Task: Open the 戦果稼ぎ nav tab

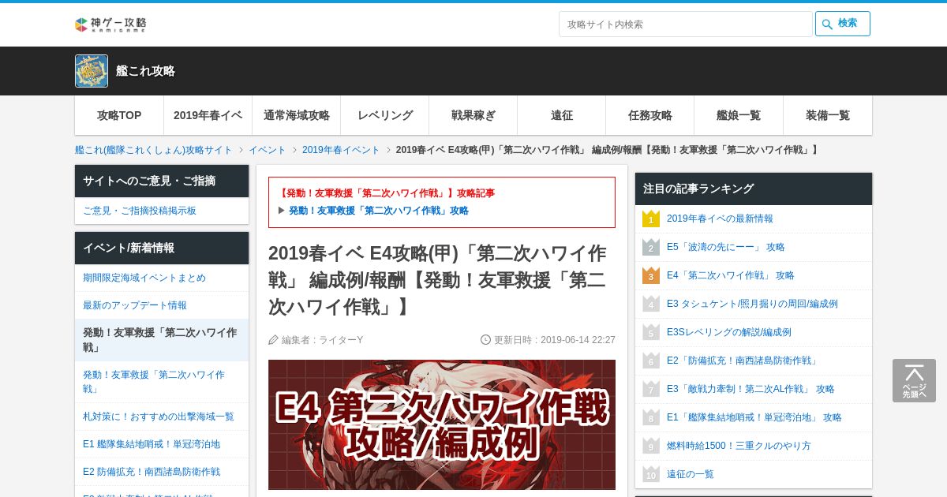Action: [x=473, y=115]
